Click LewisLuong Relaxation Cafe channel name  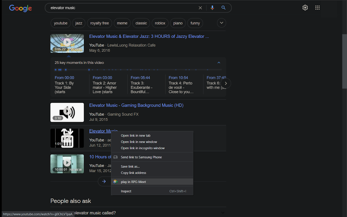[x=131, y=45]
